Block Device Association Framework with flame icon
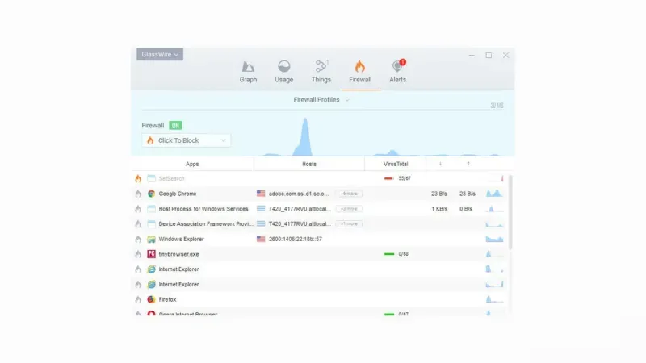 point(138,224)
